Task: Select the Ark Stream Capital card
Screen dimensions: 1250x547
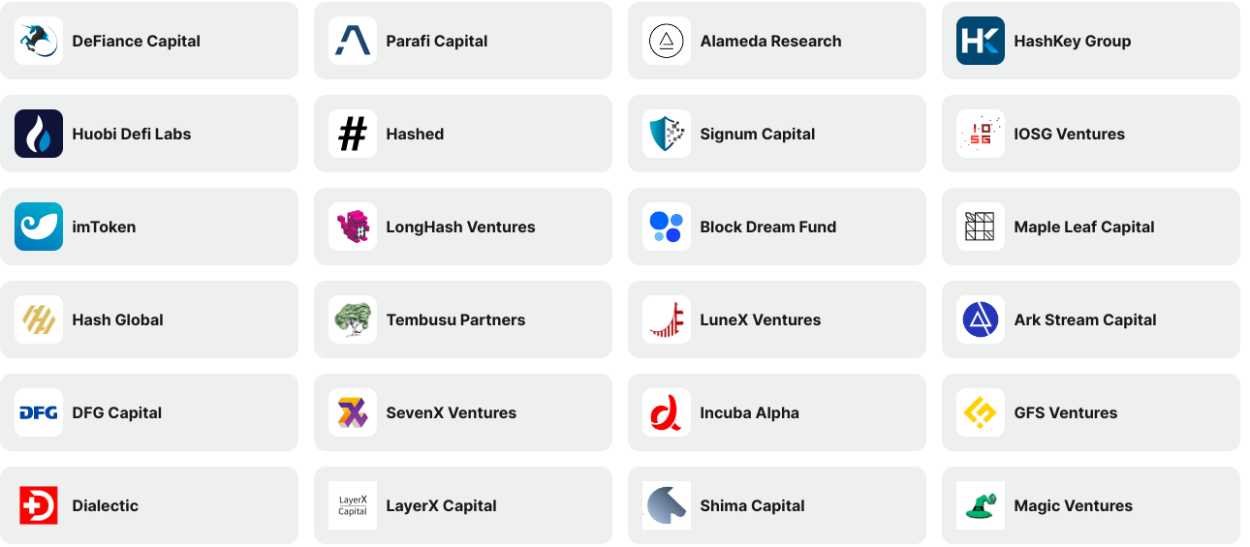Action: tap(1091, 319)
